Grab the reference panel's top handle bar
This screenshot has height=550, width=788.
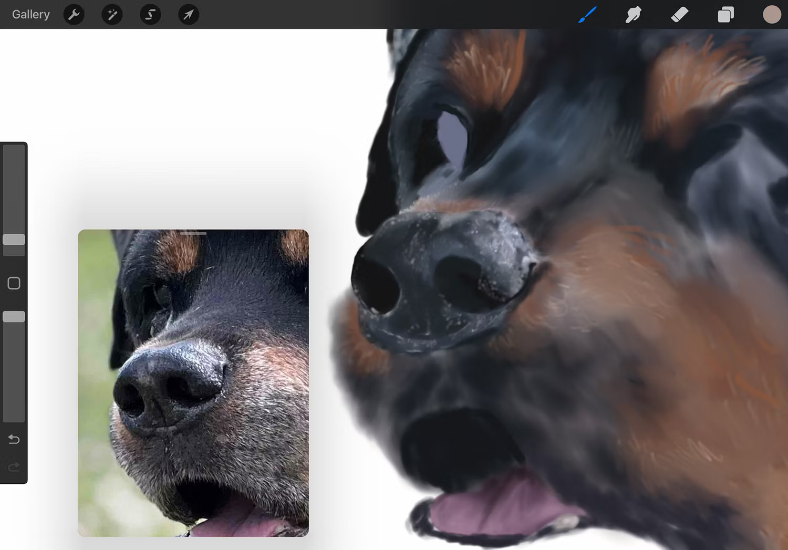pos(192,233)
